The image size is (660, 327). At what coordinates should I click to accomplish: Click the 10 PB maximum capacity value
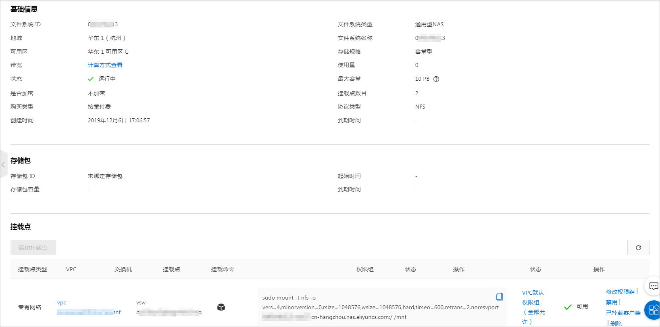coord(422,79)
